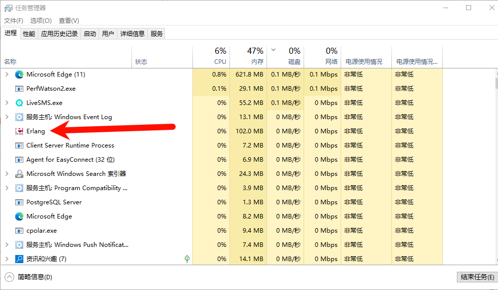Viewport: 498px width, 290px height.
Task: Open the 文件(F) menu
Action: pos(13,21)
